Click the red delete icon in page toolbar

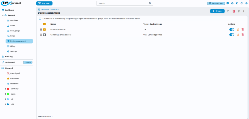[x=233, y=11]
